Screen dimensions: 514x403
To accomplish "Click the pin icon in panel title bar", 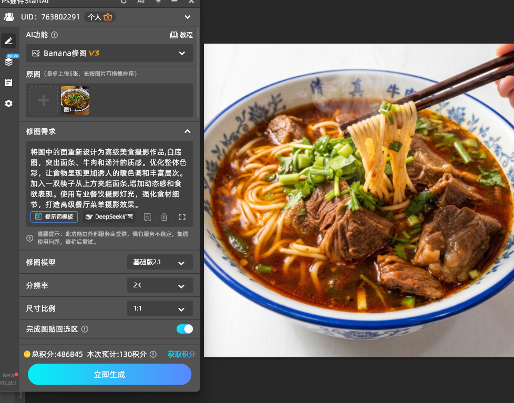I will (x=158, y=2).
